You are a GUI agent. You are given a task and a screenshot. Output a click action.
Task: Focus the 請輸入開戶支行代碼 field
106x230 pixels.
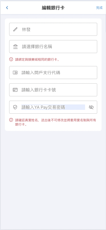pyautogui.click(x=53, y=73)
